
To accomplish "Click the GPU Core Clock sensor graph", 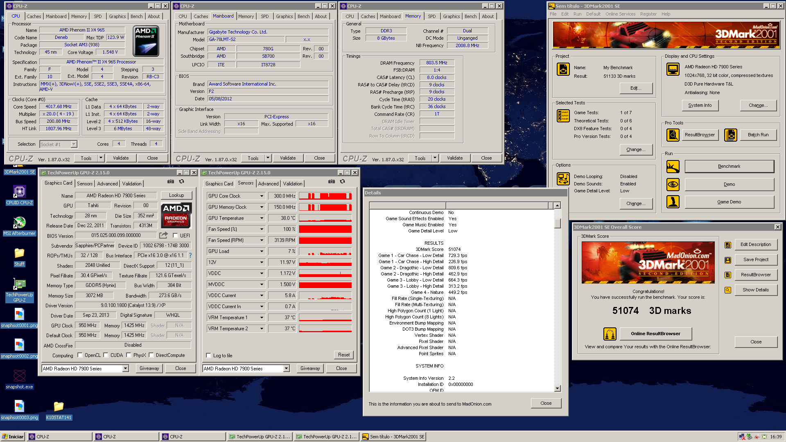I will tap(325, 196).
